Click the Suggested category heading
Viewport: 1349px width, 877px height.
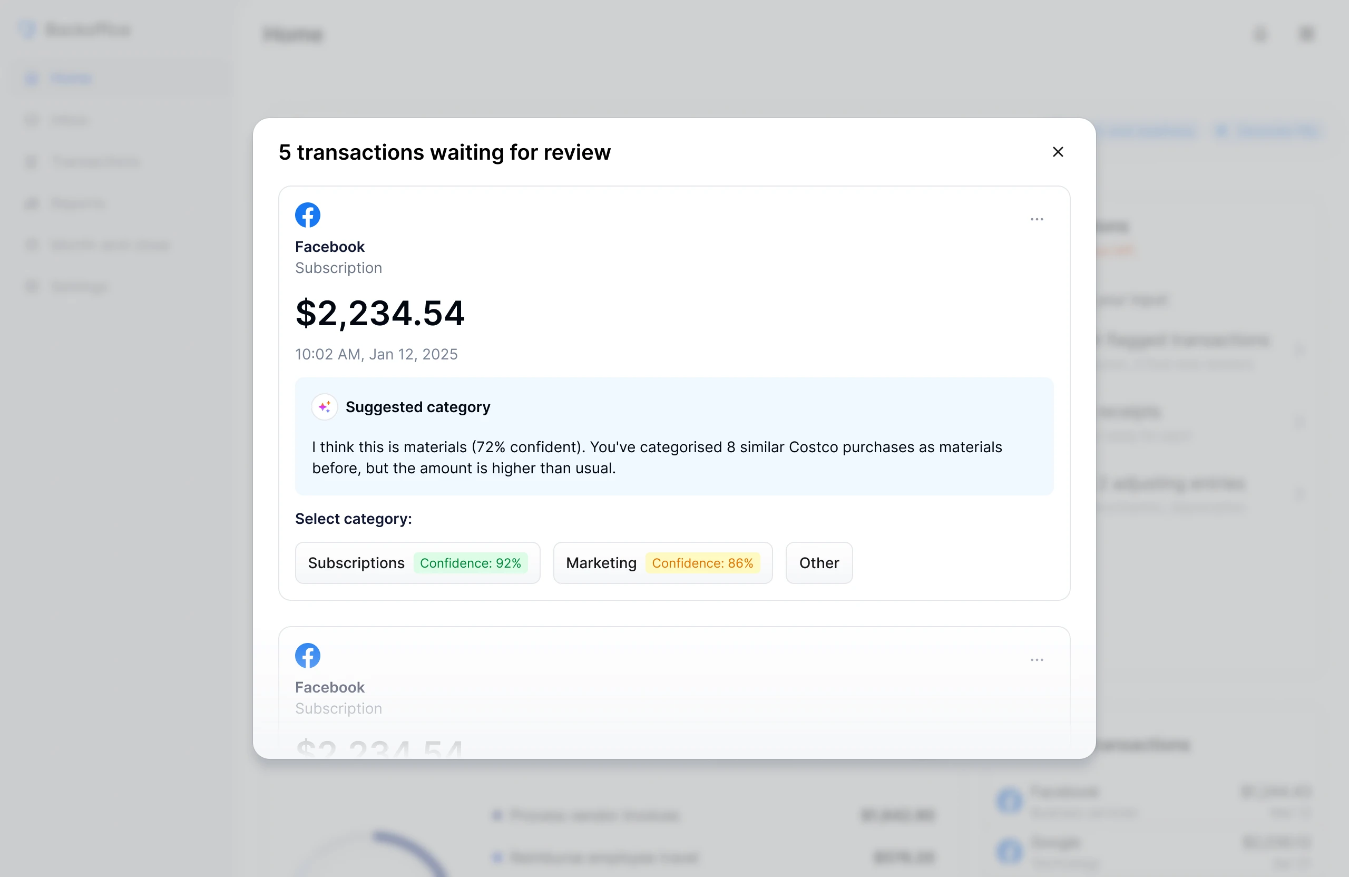(x=418, y=407)
